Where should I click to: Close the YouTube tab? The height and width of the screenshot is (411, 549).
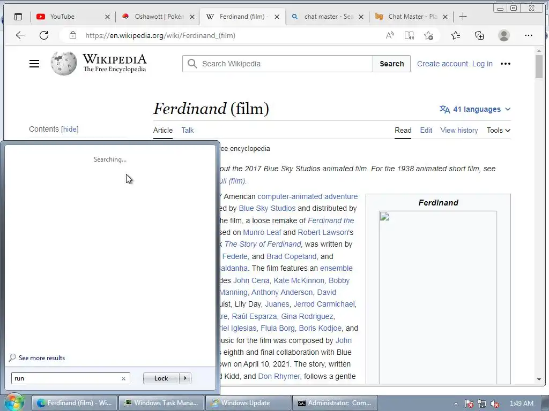[107, 17]
